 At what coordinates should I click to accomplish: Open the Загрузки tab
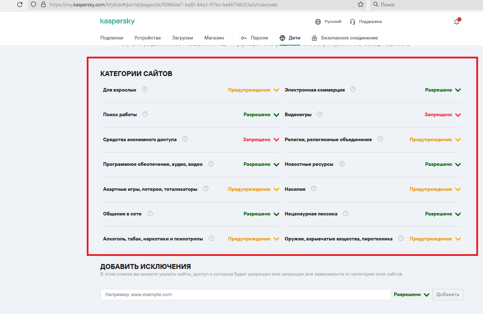(x=183, y=38)
